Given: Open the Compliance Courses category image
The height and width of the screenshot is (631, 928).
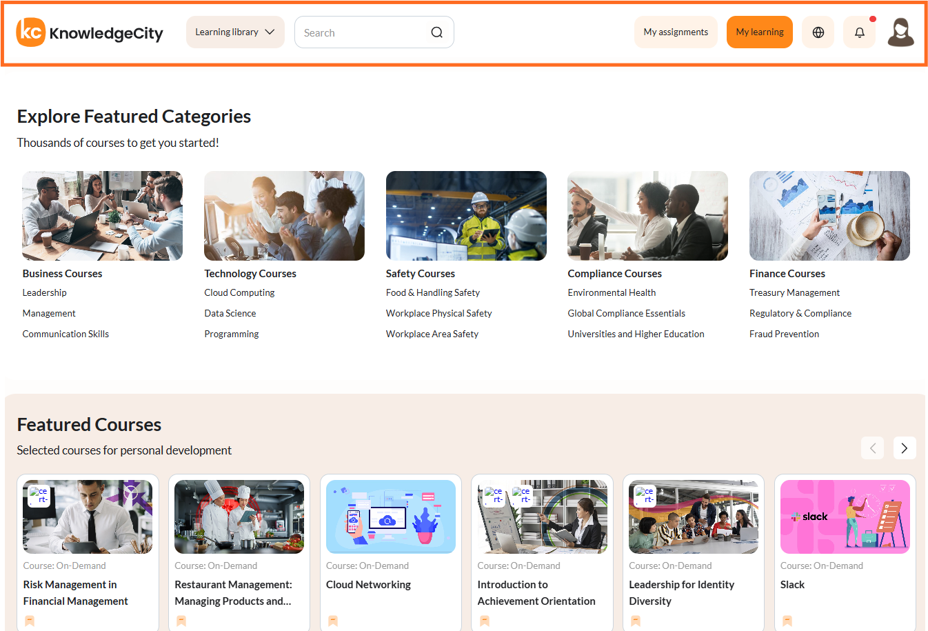Looking at the screenshot, I should pos(648,216).
